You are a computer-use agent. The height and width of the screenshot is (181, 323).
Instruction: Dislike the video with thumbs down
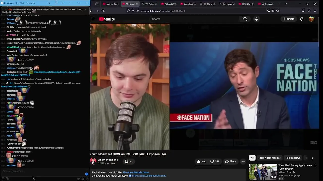click(215, 162)
